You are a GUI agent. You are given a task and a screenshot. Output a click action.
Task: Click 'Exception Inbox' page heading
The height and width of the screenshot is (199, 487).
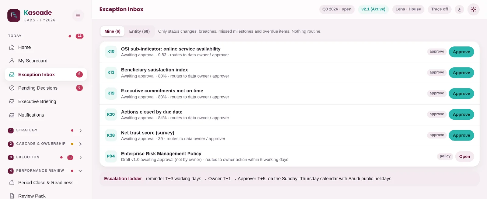[121, 9]
